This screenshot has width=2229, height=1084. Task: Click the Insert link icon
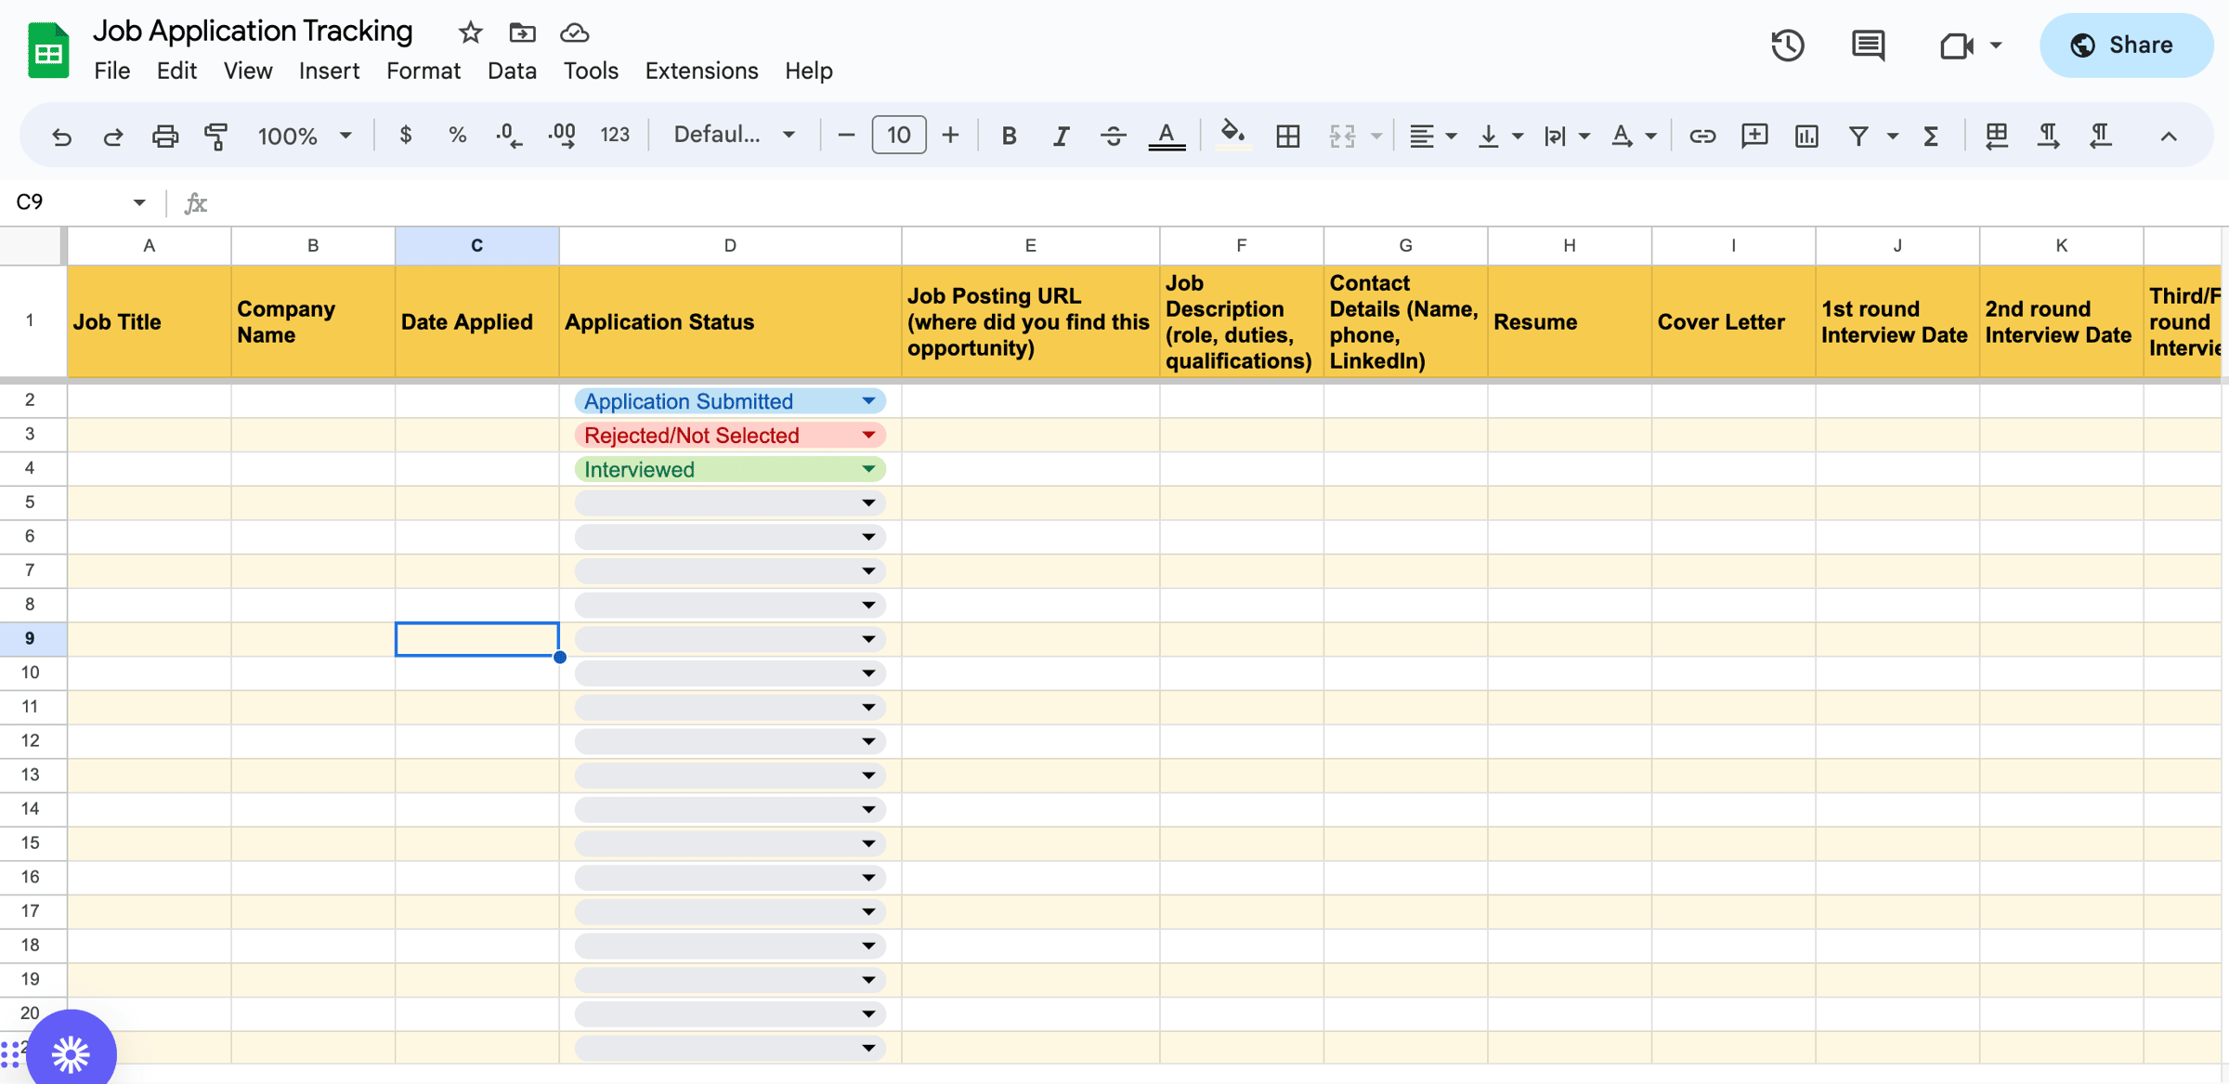(1701, 136)
